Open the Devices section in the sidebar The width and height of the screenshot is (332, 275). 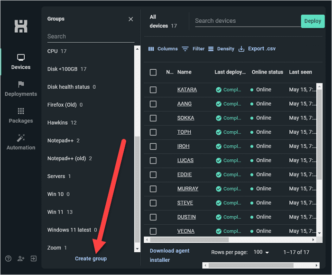click(21, 62)
